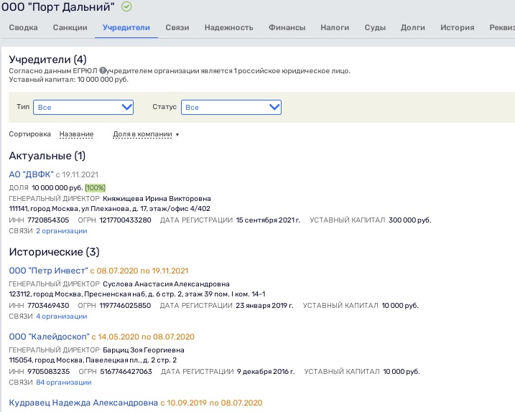This screenshot has height=412, width=515.
Task: Open the Тип filter dropdown
Action: pyautogui.click(x=85, y=107)
